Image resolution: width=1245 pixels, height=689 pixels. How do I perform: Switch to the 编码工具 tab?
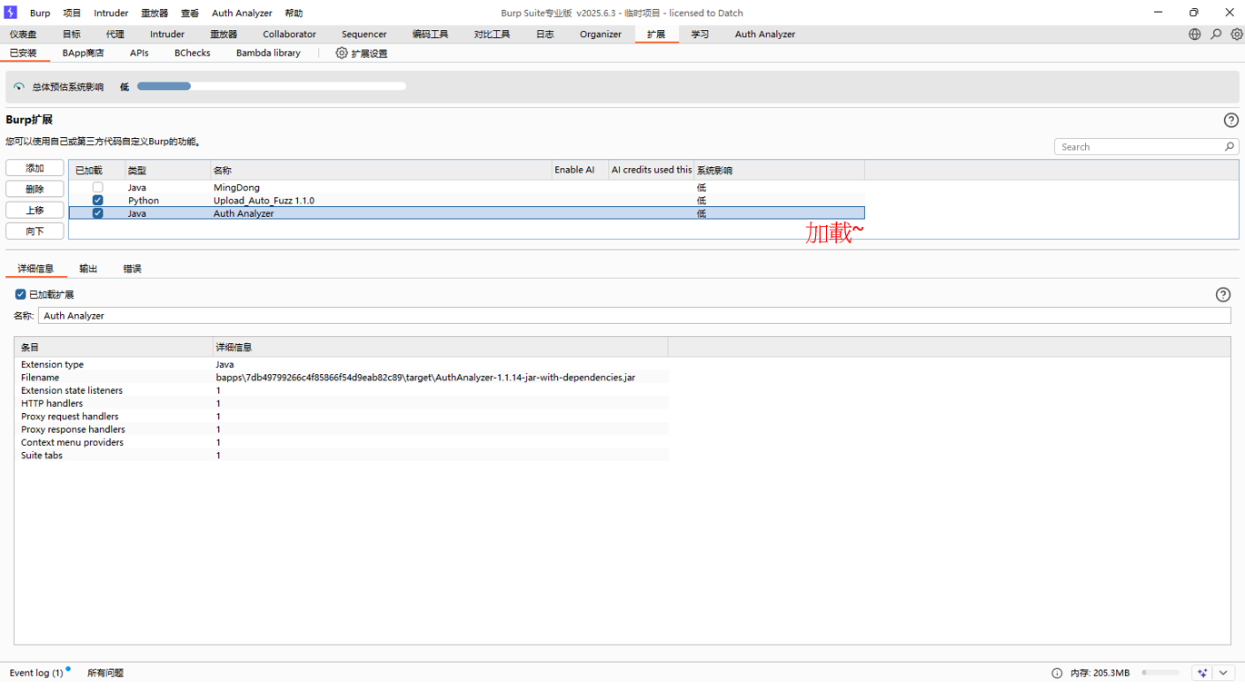point(430,34)
